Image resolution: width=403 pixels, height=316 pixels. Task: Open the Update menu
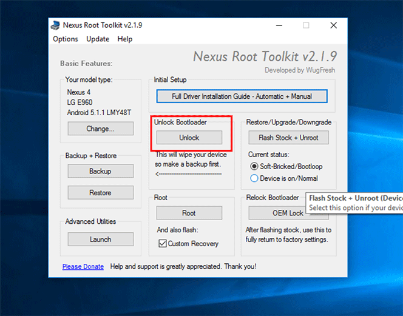point(98,39)
